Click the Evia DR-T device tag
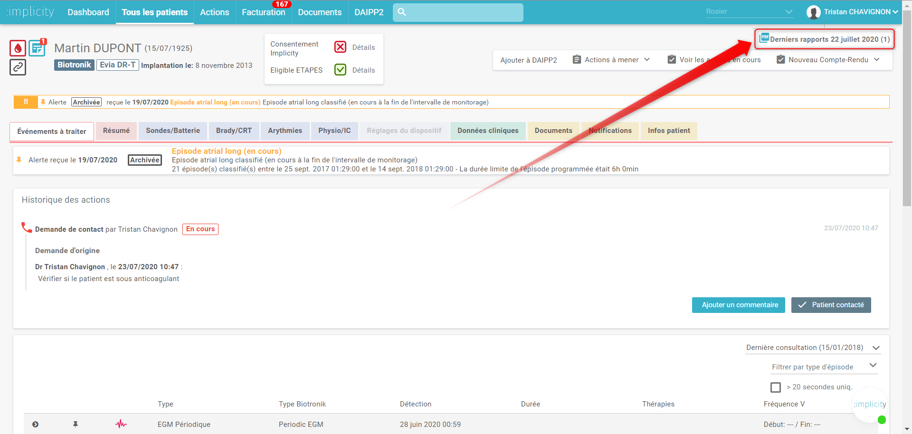Image resolution: width=912 pixels, height=434 pixels. pos(118,65)
